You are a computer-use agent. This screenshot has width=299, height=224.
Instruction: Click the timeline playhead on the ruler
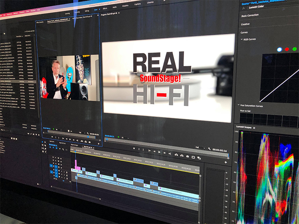(x=75, y=151)
